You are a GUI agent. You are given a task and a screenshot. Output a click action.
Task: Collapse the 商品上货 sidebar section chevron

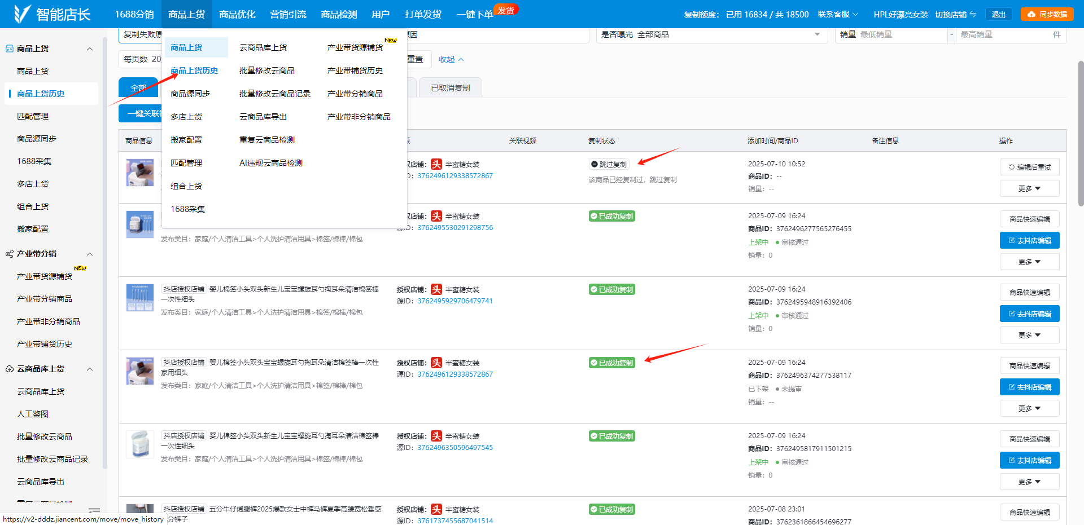coord(89,48)
